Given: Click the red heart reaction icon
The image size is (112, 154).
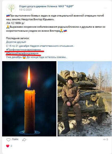Looking at the screenshot, I should click(8, 146).
